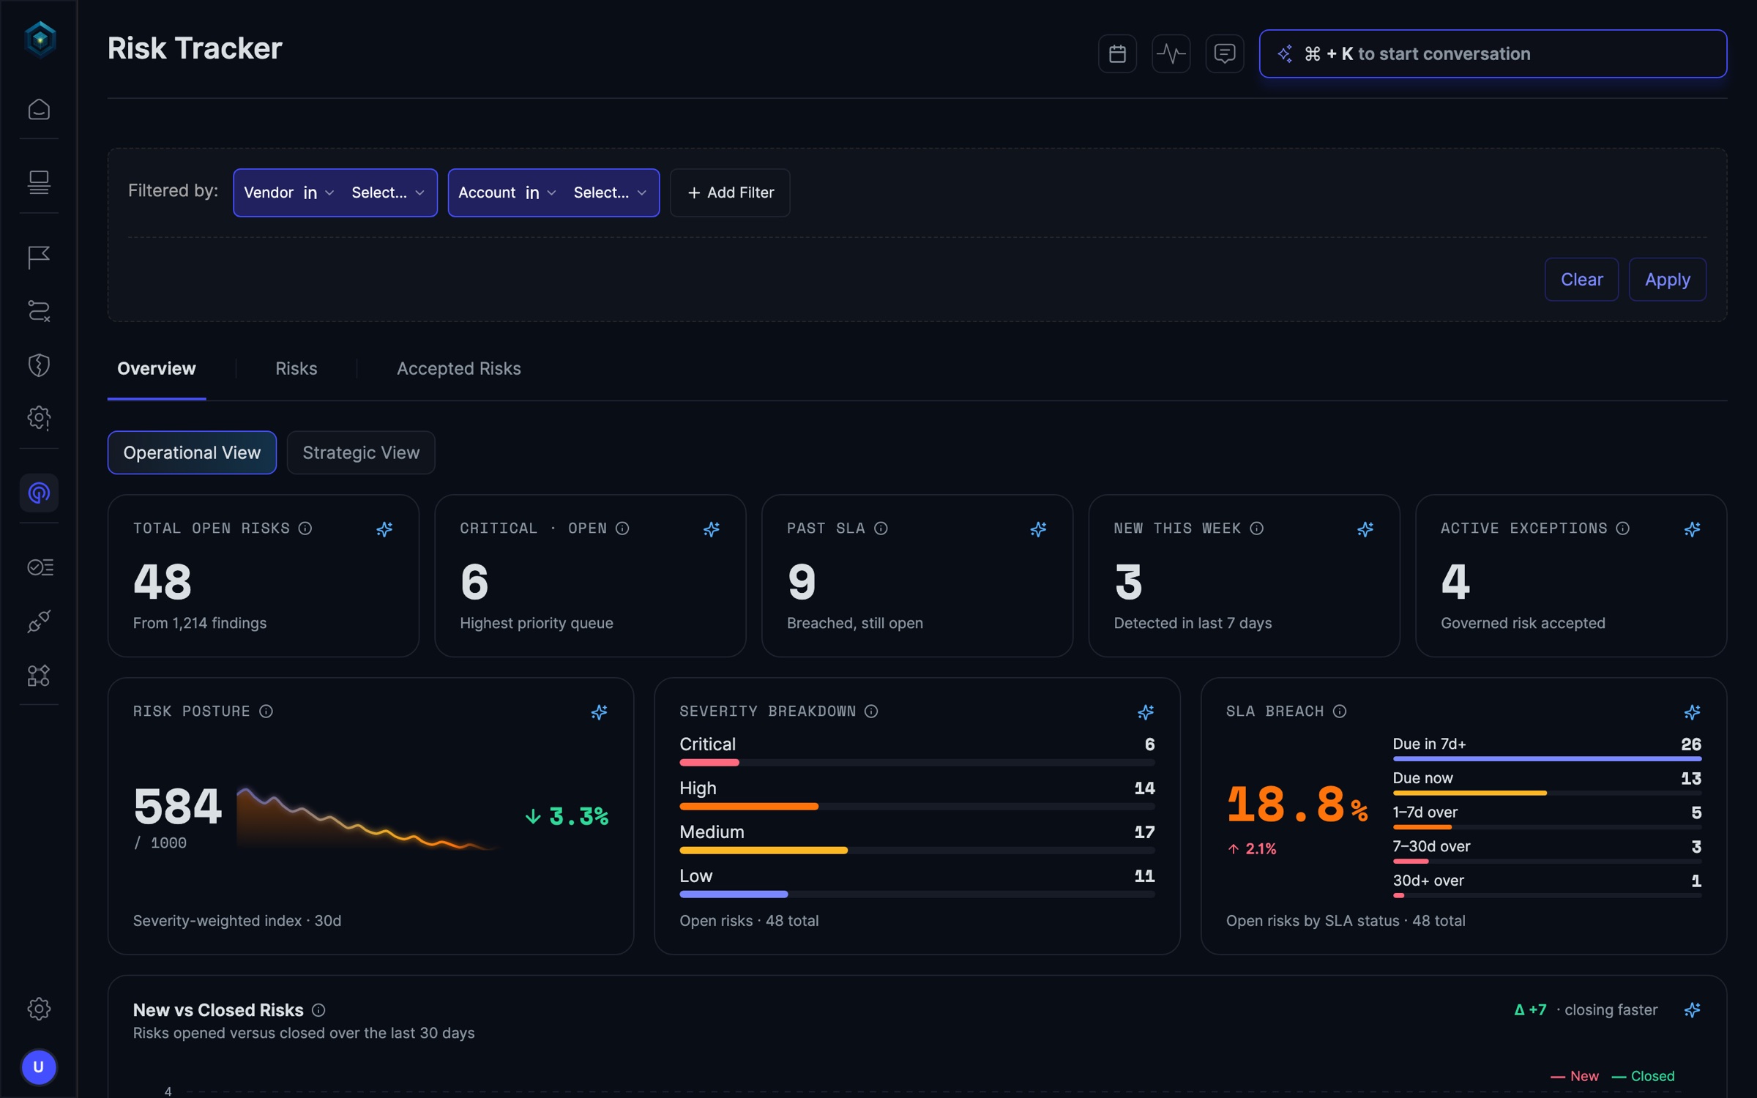Open the plug integrations sidebar icon
Screen dimensions: 1757x1098
coord(39,621)
